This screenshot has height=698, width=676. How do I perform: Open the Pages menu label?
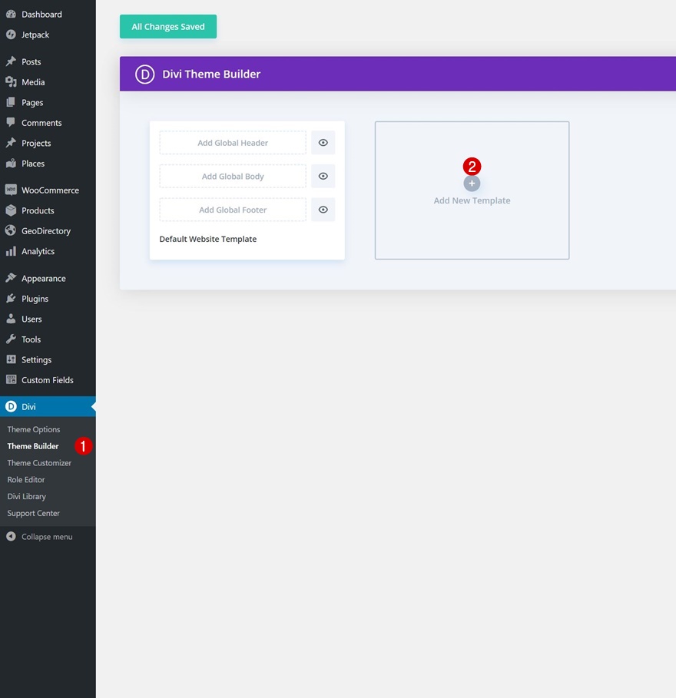tap(32, 102)
